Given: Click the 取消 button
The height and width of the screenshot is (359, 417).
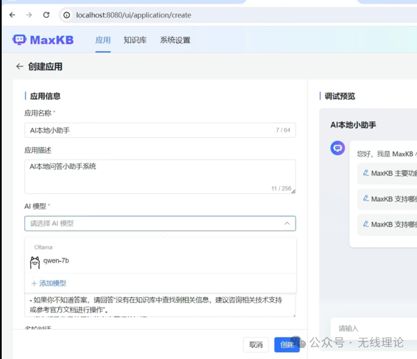Looking at the screenshot, I should 257,345.
